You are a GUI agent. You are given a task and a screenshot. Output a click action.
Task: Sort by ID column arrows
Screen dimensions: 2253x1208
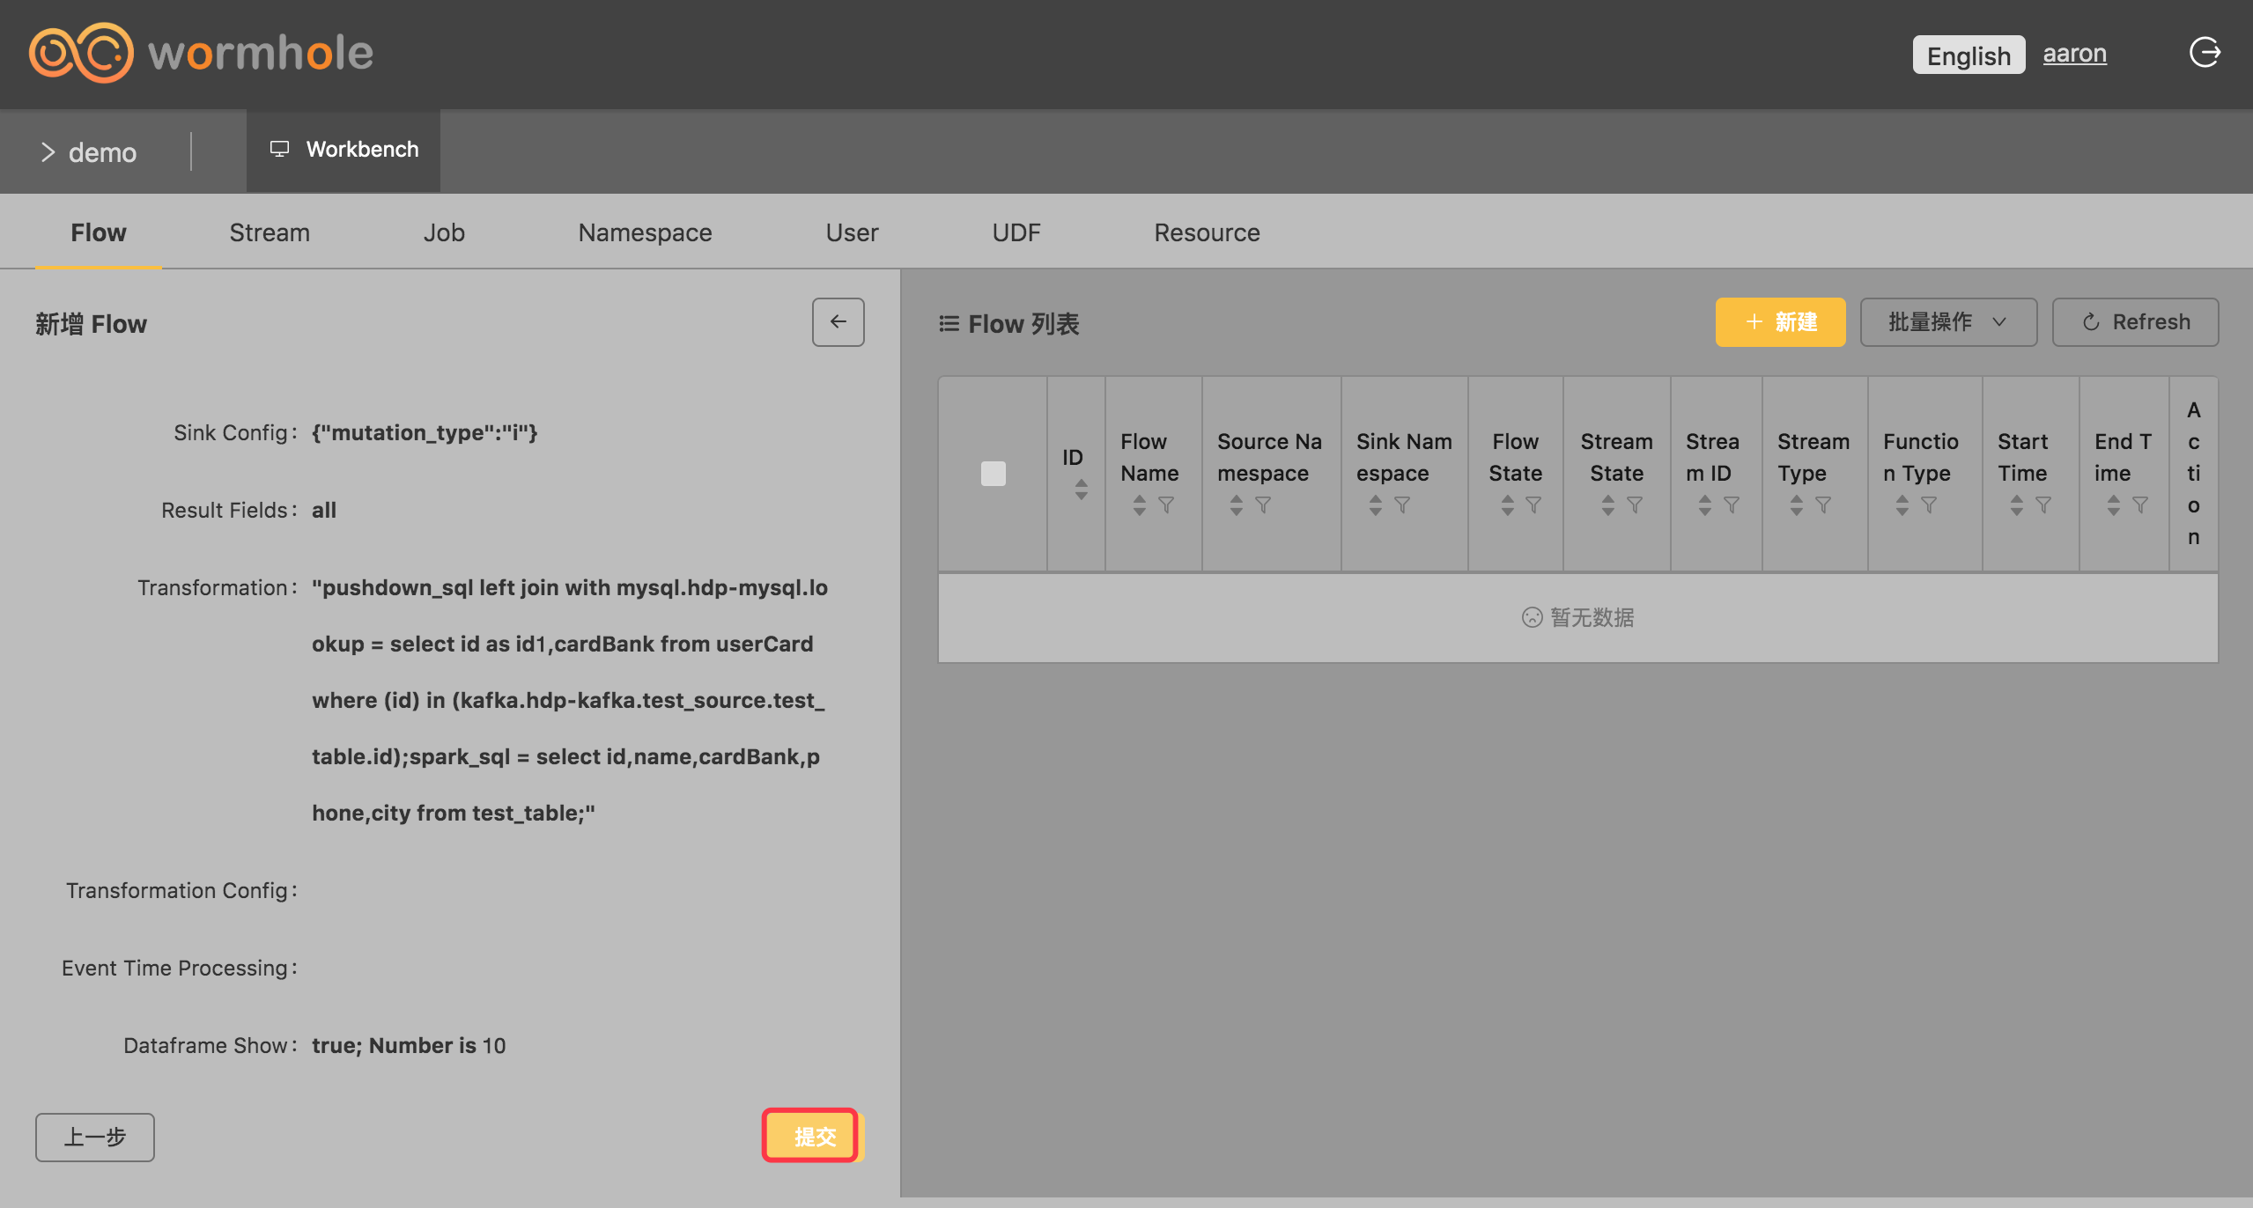1081,490
